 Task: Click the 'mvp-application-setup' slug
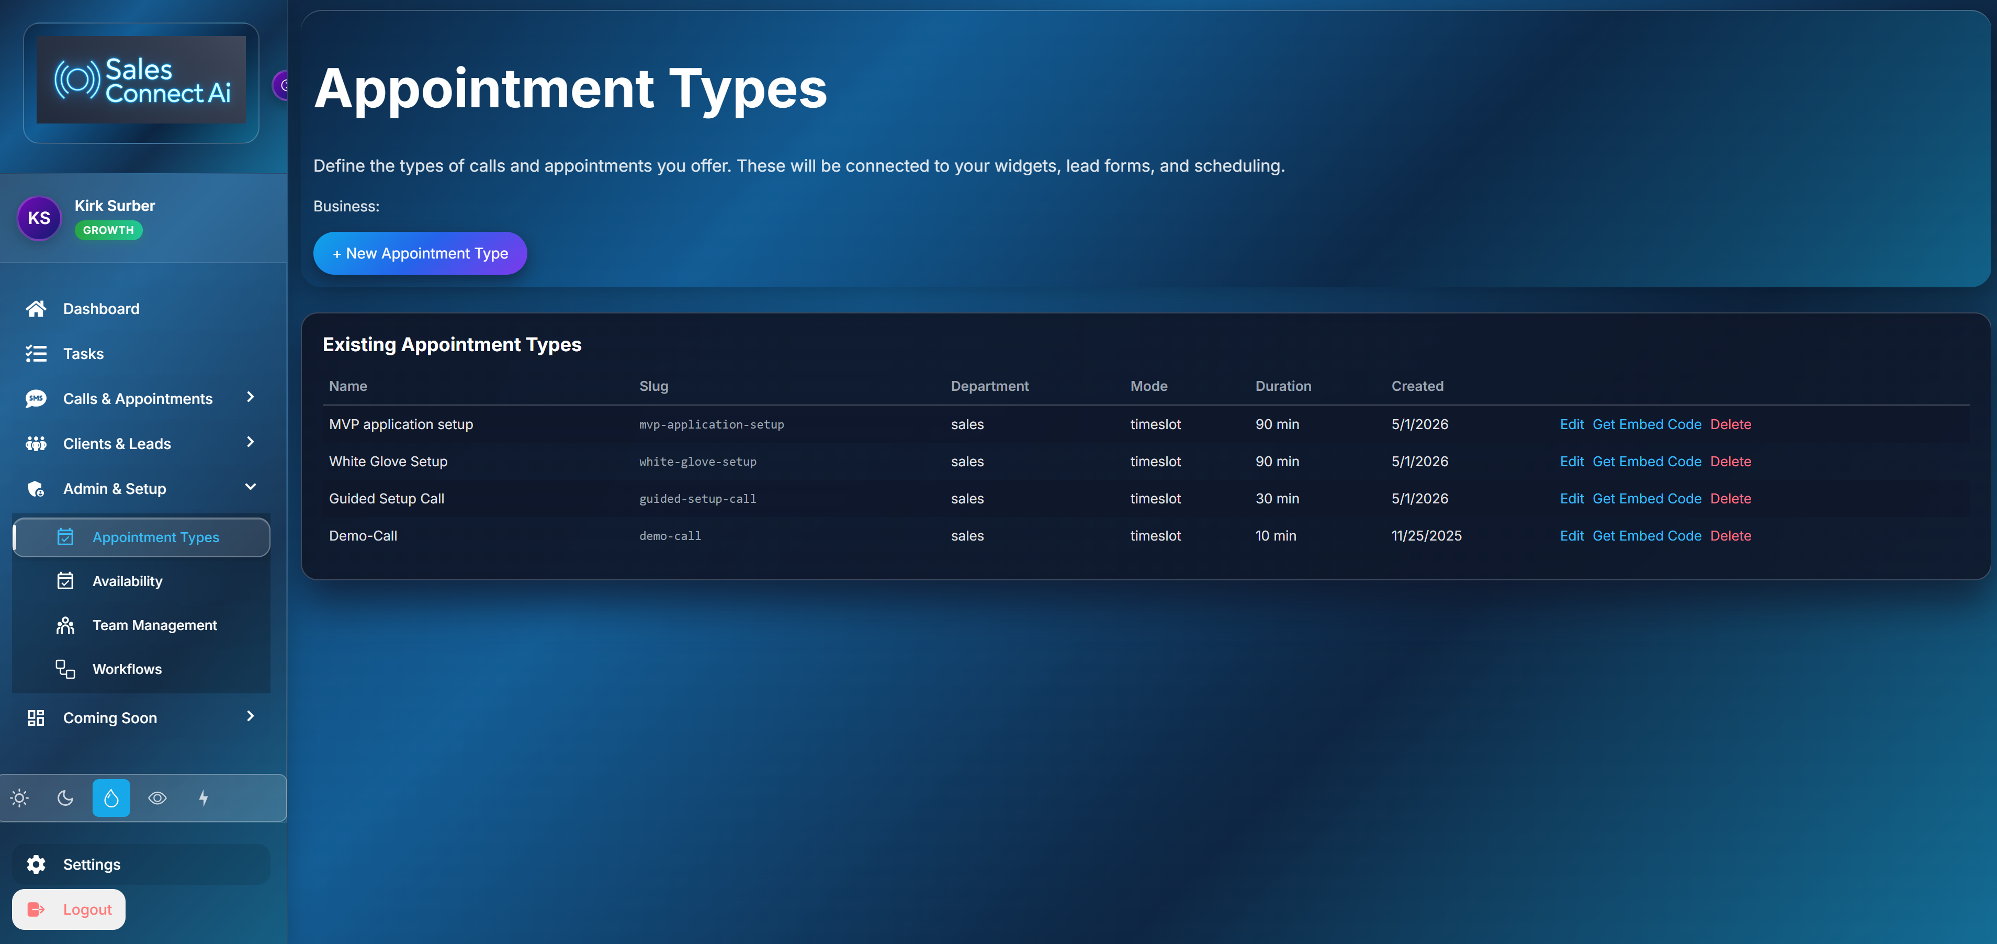pyautogui.click(x=712, y=424)
